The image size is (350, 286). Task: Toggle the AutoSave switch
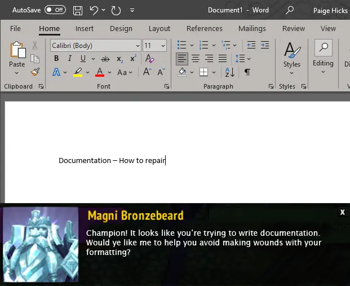pos(55,10)
